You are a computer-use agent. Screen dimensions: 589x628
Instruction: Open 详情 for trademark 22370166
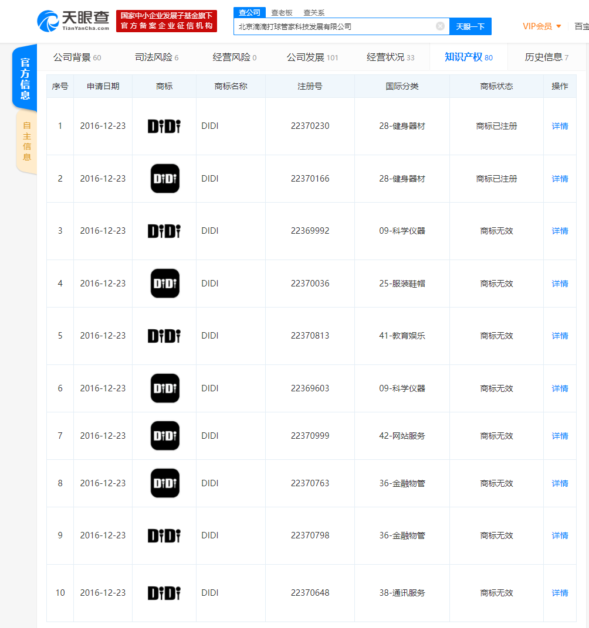560,179
